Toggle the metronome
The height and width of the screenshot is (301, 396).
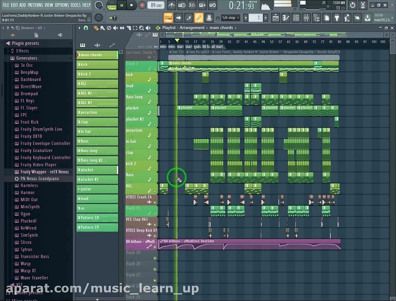(x=172, y=5)
